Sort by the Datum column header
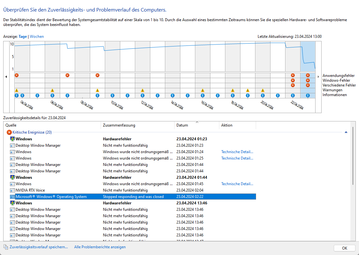Screen dimensions: 359x255 197,125
